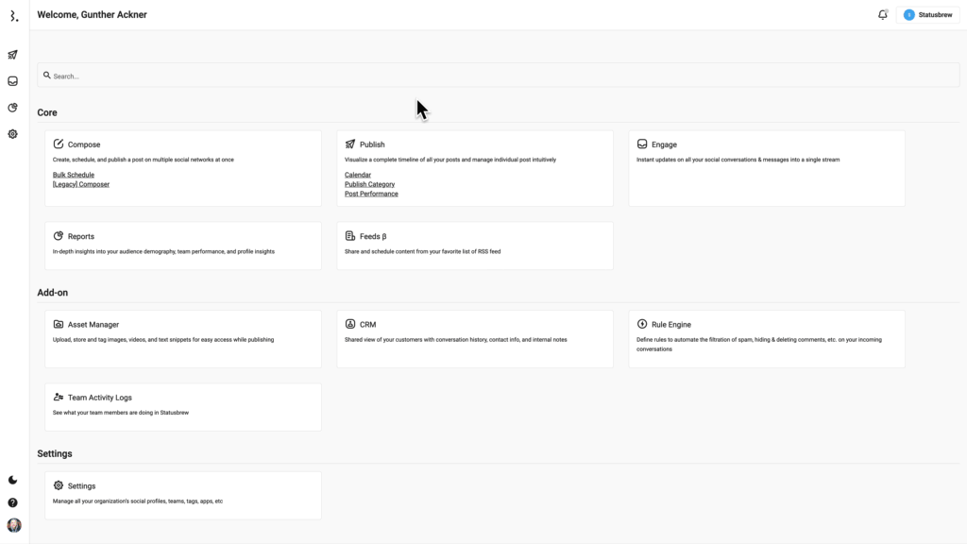The height and width of the screenshot is (544, 967).
Task: Open the Feeds β card
Action: click(x=474, y=245)
